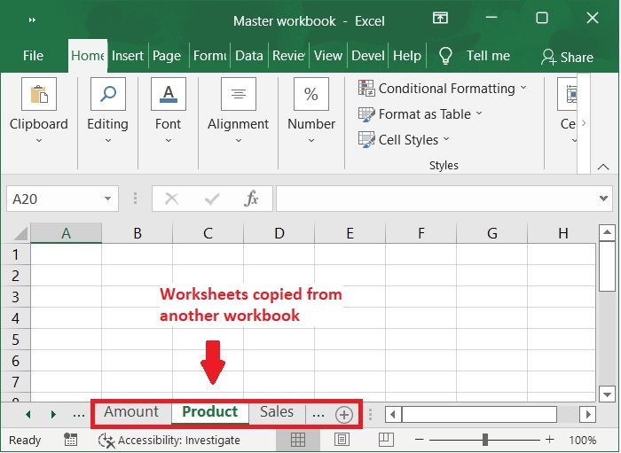Click inside the formula bar input
This screenshot has width=621, height=453.
(x=436, y=199)
